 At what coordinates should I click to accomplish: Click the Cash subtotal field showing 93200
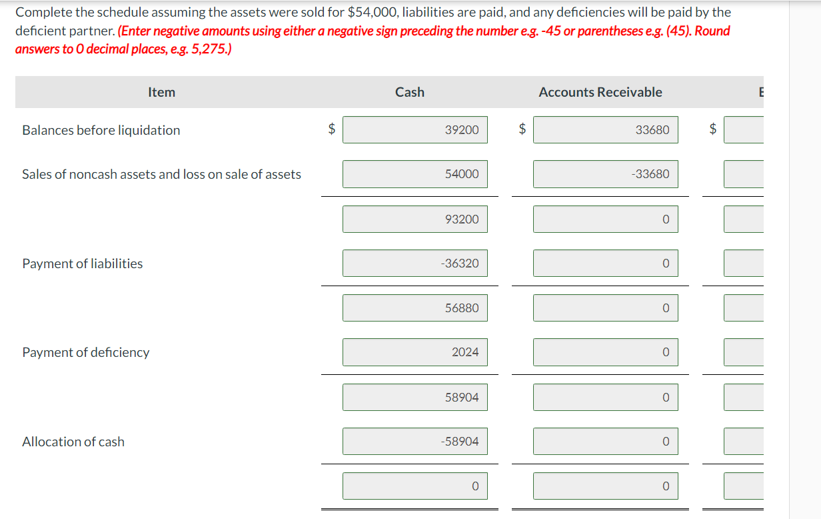pyautogui.click(x=414, y=219)
